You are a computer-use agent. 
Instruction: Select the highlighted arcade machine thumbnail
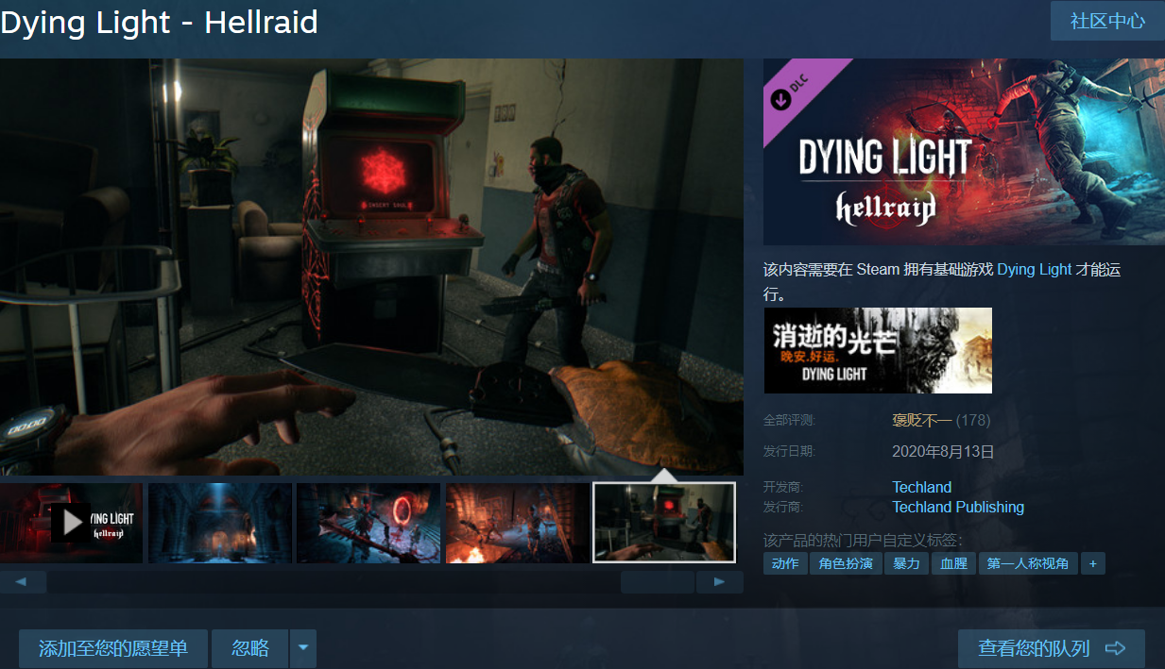click(x=664, y=523)
